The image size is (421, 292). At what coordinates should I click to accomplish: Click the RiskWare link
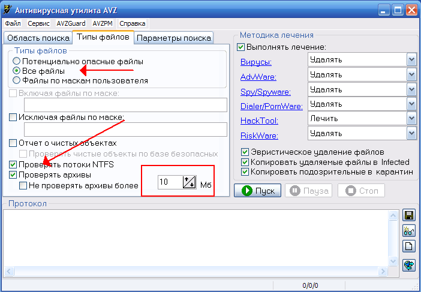pyautogui.click(x=259, y=136)
